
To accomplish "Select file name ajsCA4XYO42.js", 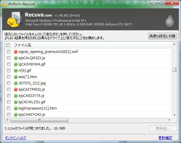I will pos(32,115).
